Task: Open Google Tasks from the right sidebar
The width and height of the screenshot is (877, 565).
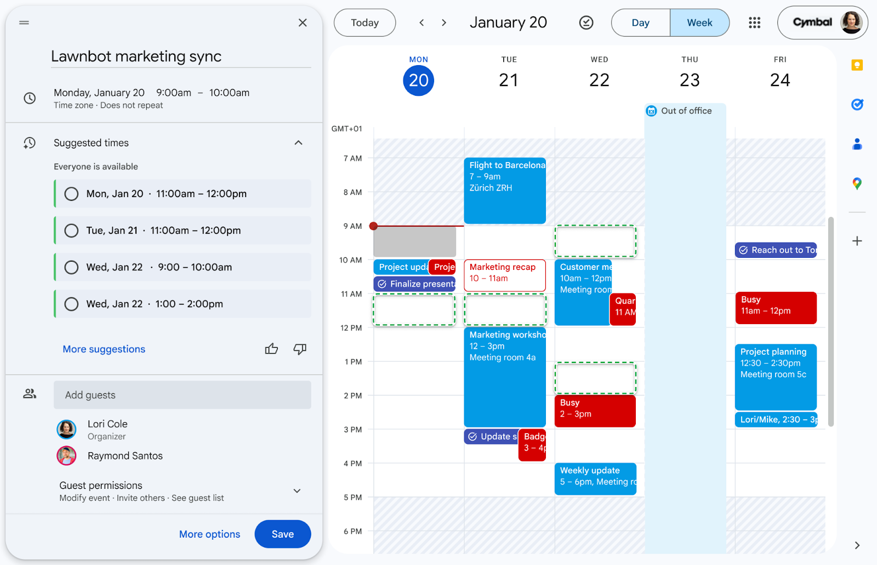Action: (857, 104)
